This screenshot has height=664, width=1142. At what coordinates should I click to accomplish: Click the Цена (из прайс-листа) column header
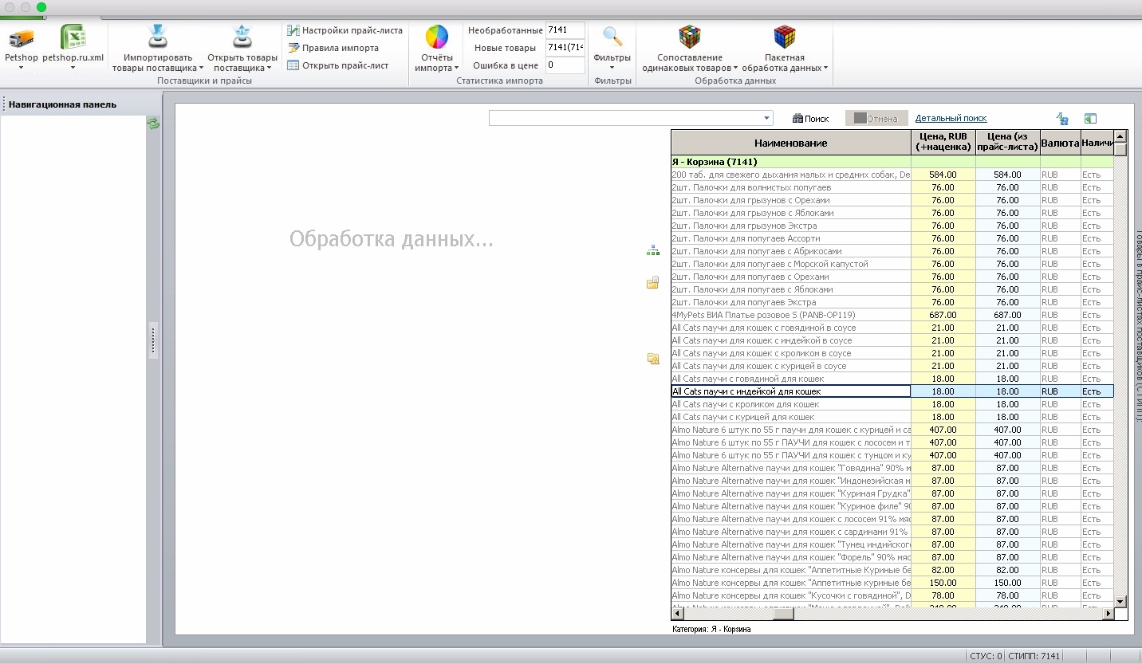pos(1008,143)
